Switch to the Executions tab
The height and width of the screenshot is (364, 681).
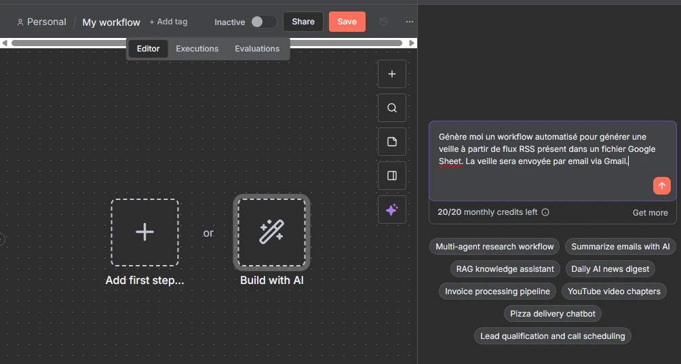pyautogui.click(x=197, y=49)
